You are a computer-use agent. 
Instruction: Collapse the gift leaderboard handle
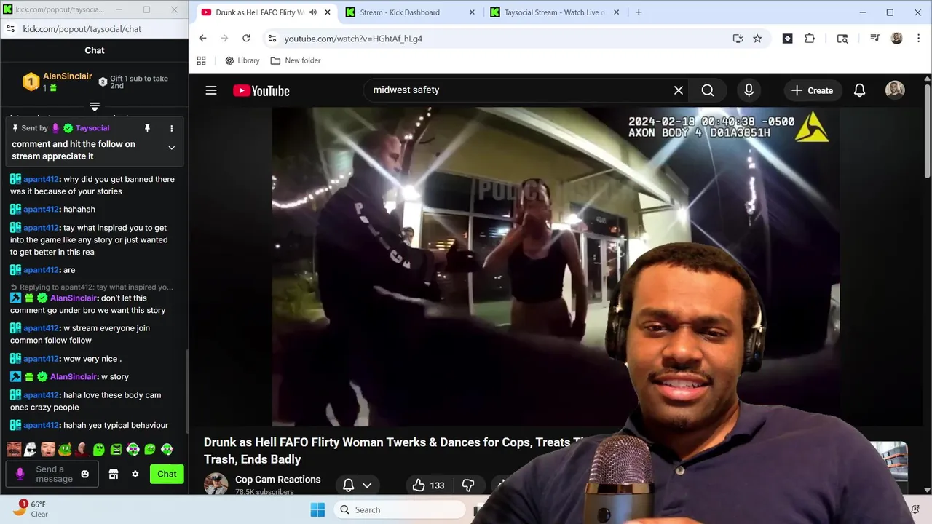[x=95, y=106]
